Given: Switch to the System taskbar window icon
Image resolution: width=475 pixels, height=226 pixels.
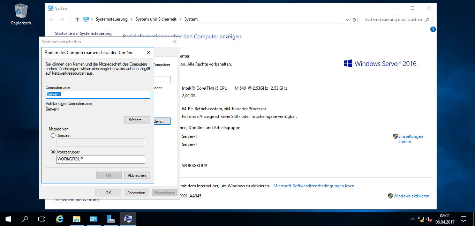Looking at the screenshot, I should coord(128,219).
